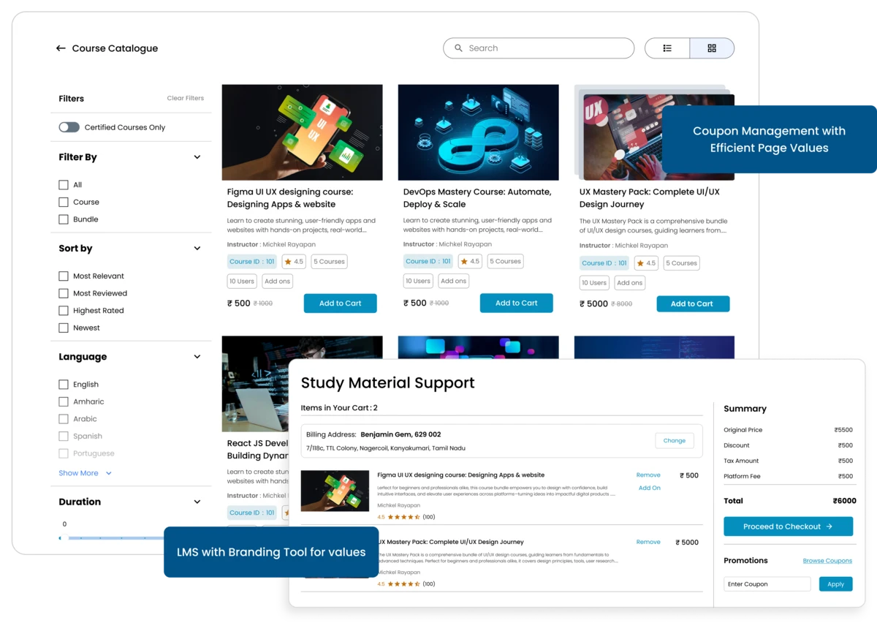This screenshot has height=623, width=877.
Task: Add the DevOps Mastery Course to cart
Action: (x=516, y=303)
